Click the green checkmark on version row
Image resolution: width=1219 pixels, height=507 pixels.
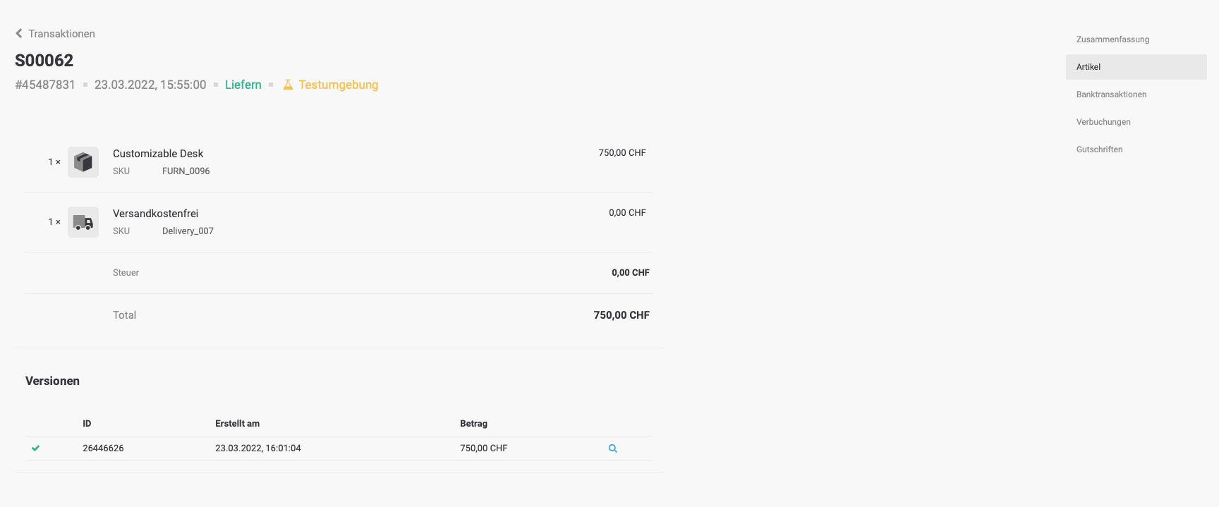[x=36, y=448]
